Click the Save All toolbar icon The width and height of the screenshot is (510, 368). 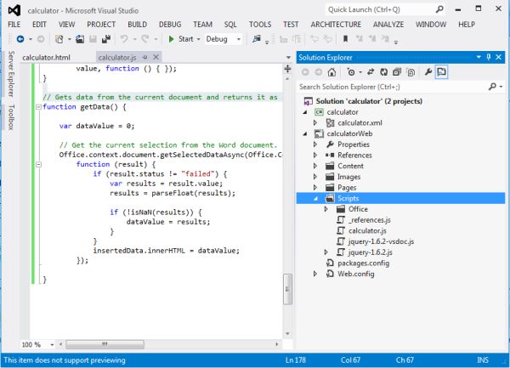pos(107,39)
